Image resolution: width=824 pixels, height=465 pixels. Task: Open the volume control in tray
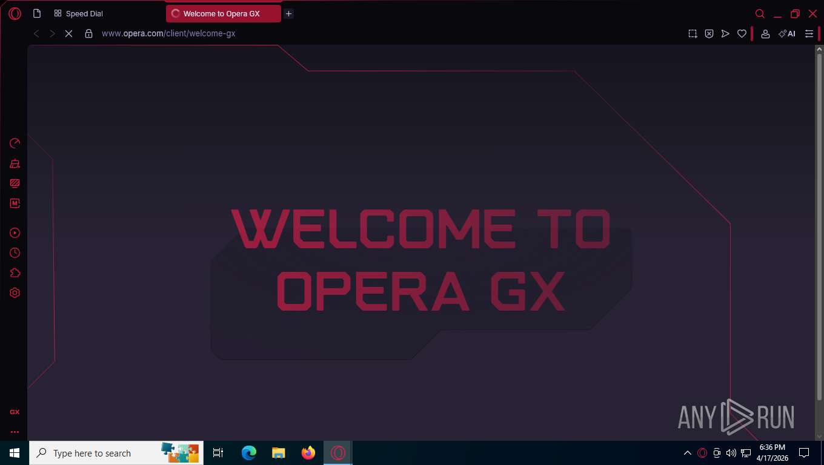click(731, 453)
